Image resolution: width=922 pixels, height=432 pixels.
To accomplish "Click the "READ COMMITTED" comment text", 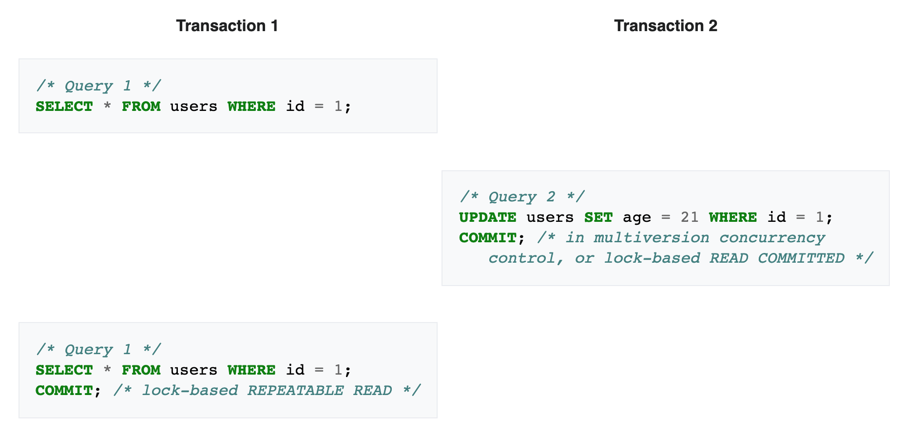I will pos(776,258).
